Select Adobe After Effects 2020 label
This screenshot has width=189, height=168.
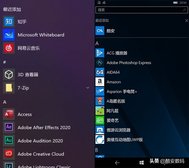pyautogui.click(x=44, y=128)
